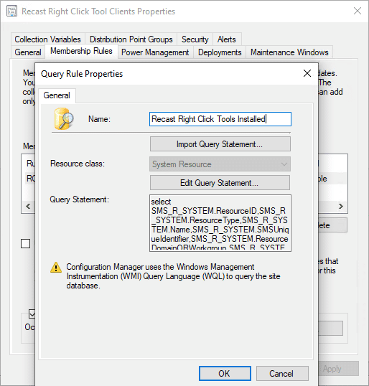Click Import Query Statement button
The width and height of the screenshot is (369, 386).
220,144
